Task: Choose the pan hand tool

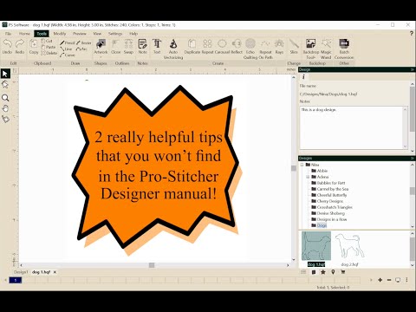Action: (x=5, y=108)
